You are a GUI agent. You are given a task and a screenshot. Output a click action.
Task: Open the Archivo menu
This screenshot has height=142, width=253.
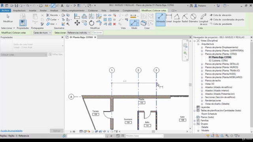[x=5, y=11]
